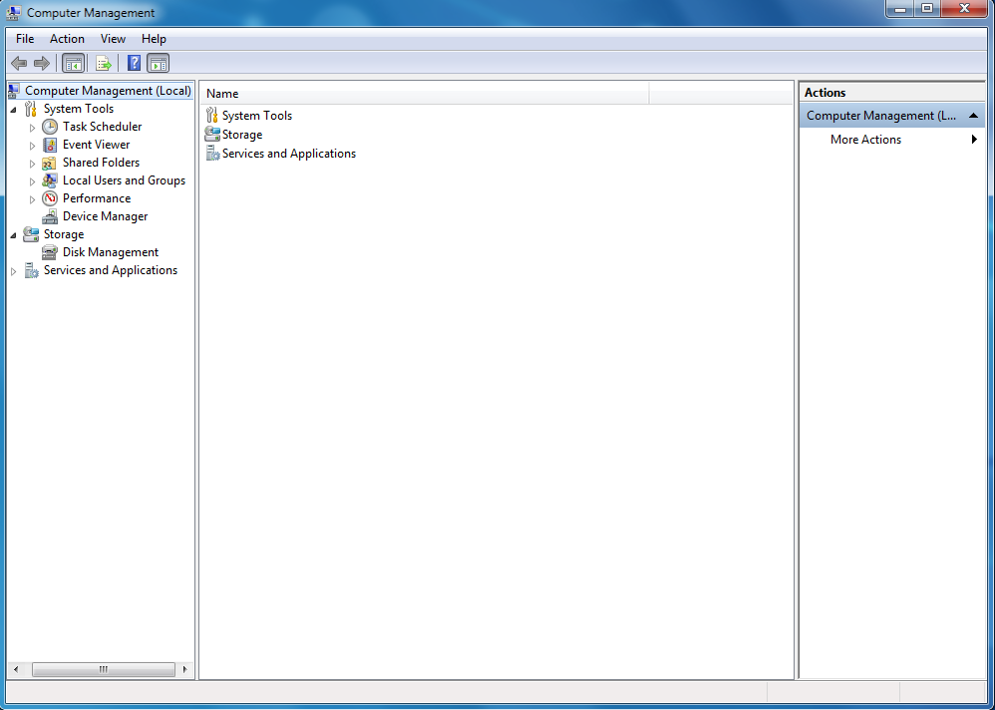Click the Disk Management icon
The image size is (995, 710).
(50, 252)
